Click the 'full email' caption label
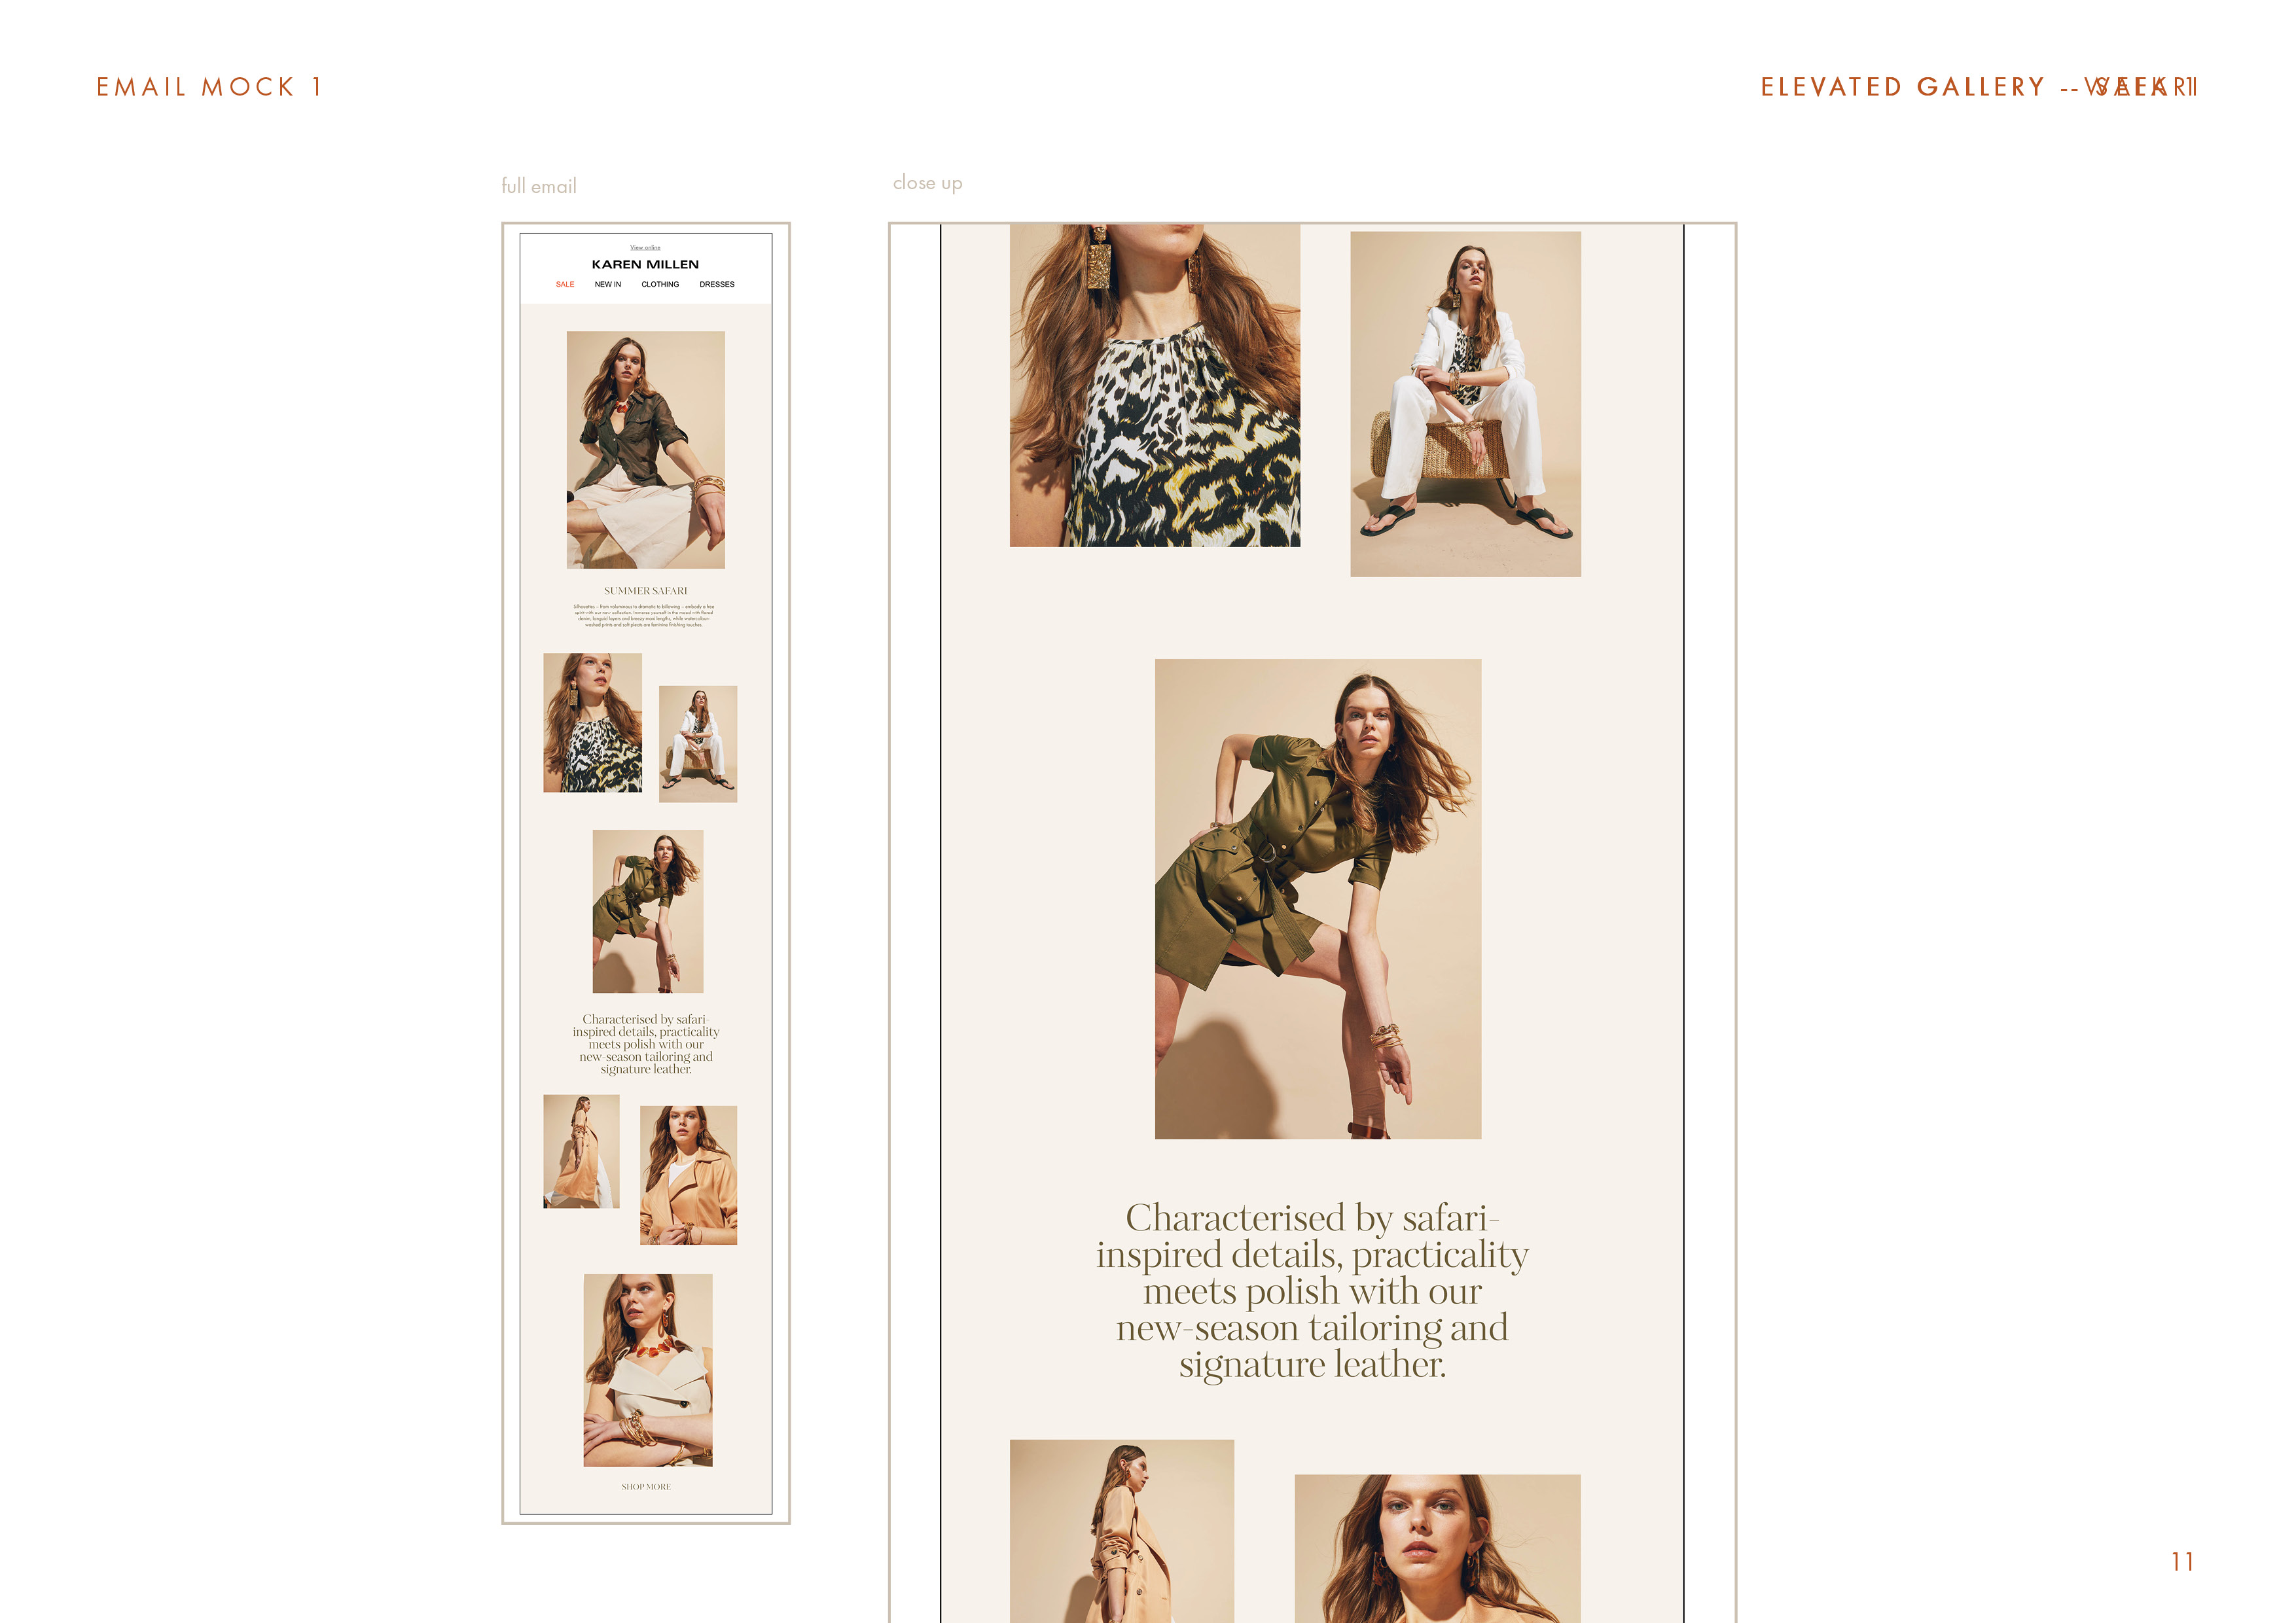The width and height of the screenshot is (2296, 1623). click(539, 186)
